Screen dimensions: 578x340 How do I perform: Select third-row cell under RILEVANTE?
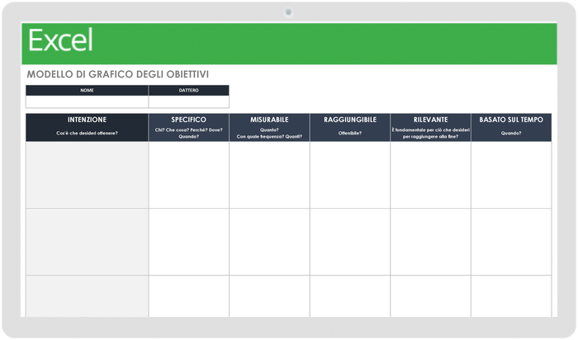click(430, 296)
